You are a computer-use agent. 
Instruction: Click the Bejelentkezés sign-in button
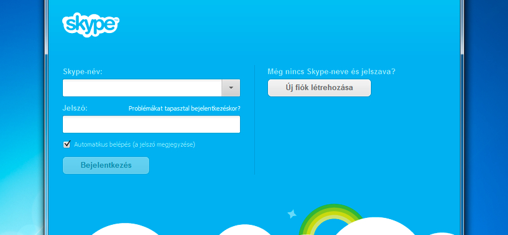click(x=106, y=165)
